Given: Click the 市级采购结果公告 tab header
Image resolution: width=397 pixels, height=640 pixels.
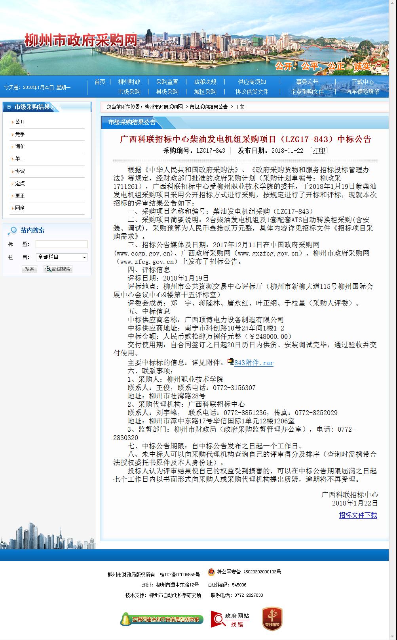Looking at the screenshot, I should [132, 123].
